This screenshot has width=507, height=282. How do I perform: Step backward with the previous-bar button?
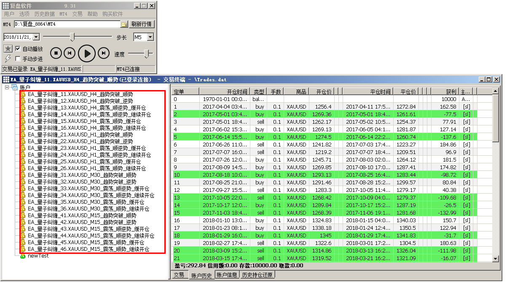(x=70, y=53)
